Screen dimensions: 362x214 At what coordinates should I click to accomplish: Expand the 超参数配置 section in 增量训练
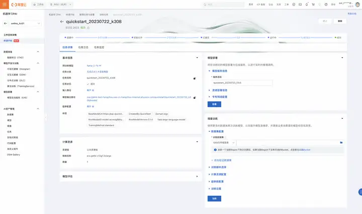coord(216,181)
